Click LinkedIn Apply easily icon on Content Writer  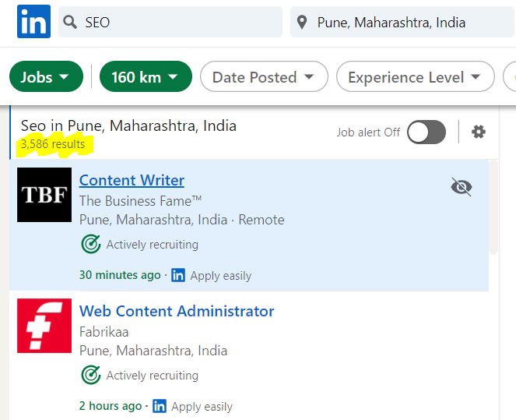coord(178,275)
